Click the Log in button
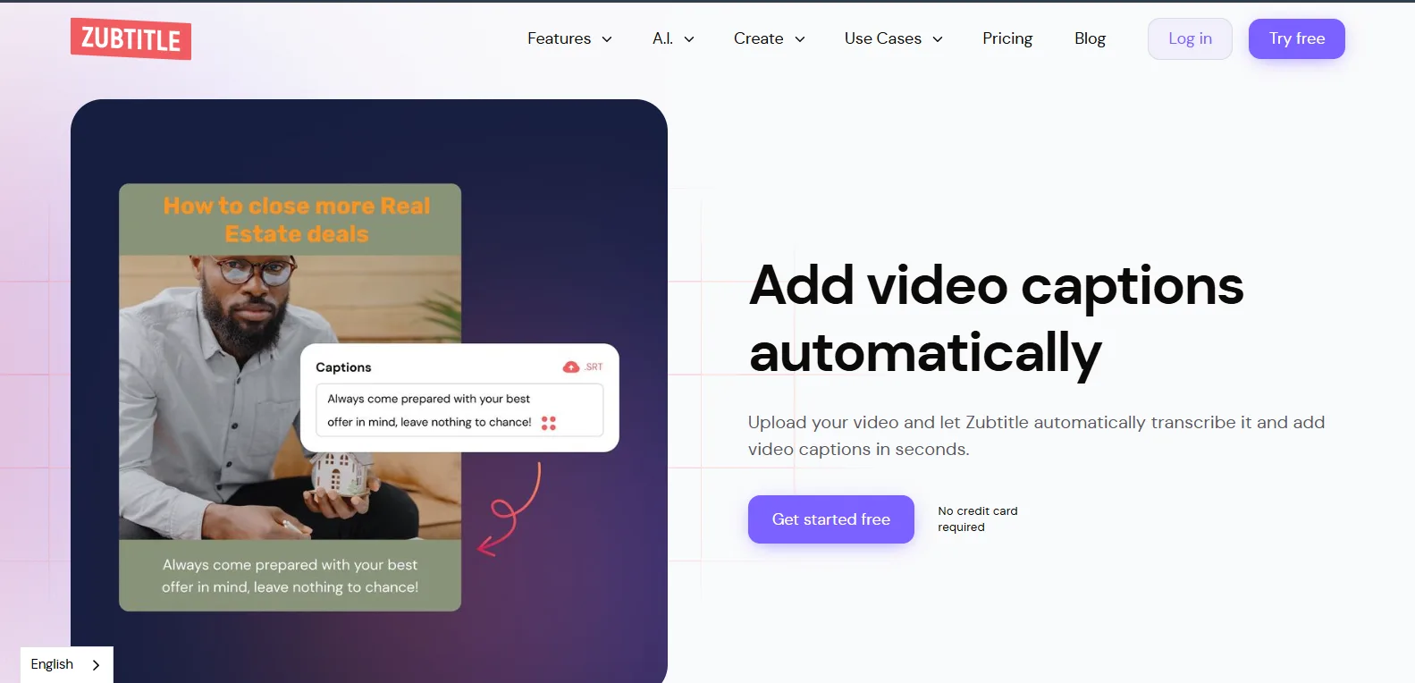Image resolution: width=1415 pixels, height=683 pixels. 1190,38
